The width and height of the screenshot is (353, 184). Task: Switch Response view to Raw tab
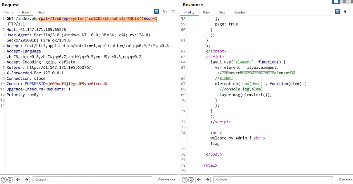click(x=206, y=12)
